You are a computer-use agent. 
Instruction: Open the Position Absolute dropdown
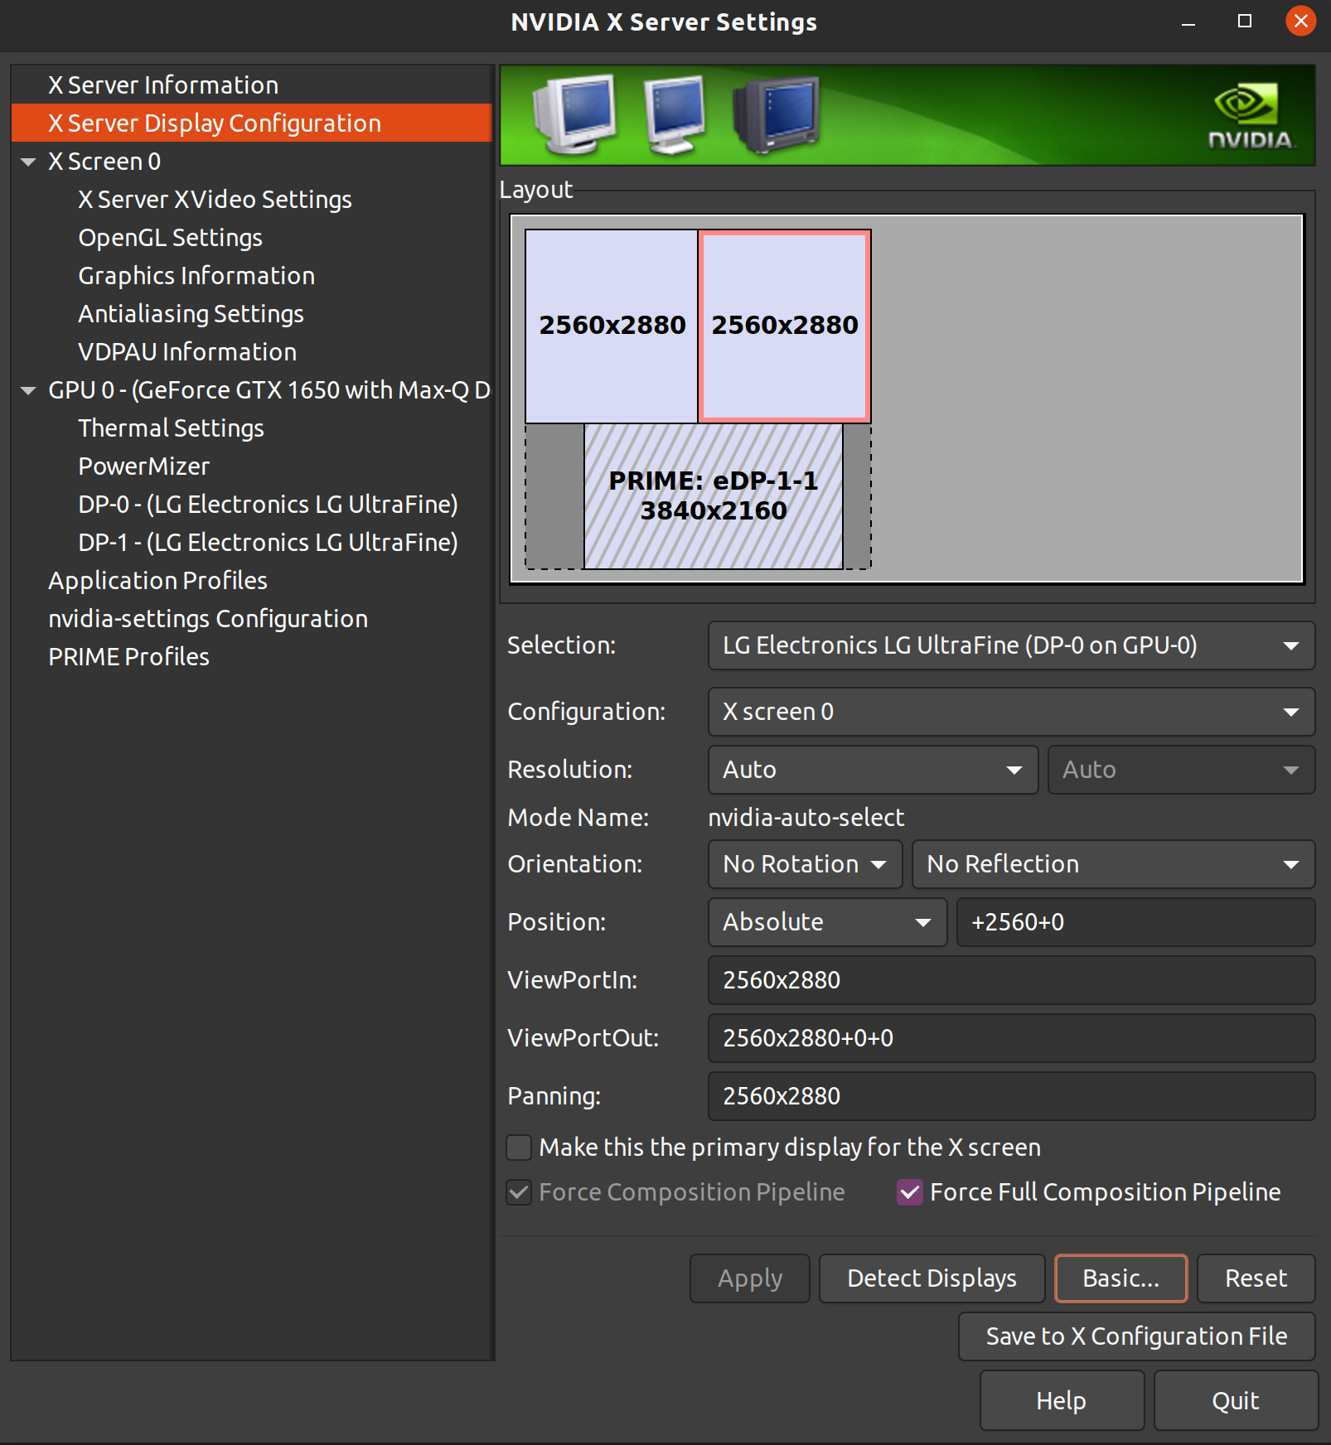pyautogui.click(x=827, y=922)
